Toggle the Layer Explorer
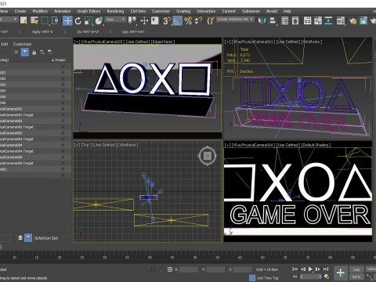The width and height of the screenshot is (376, 282). coord(295,20)
